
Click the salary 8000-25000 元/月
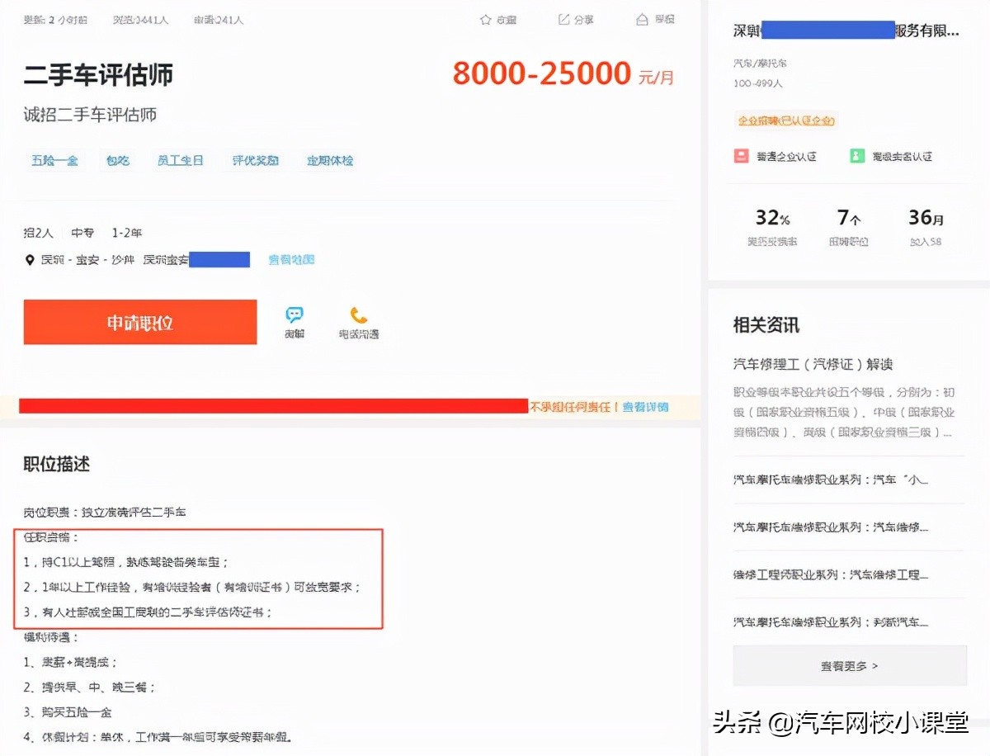563,74
